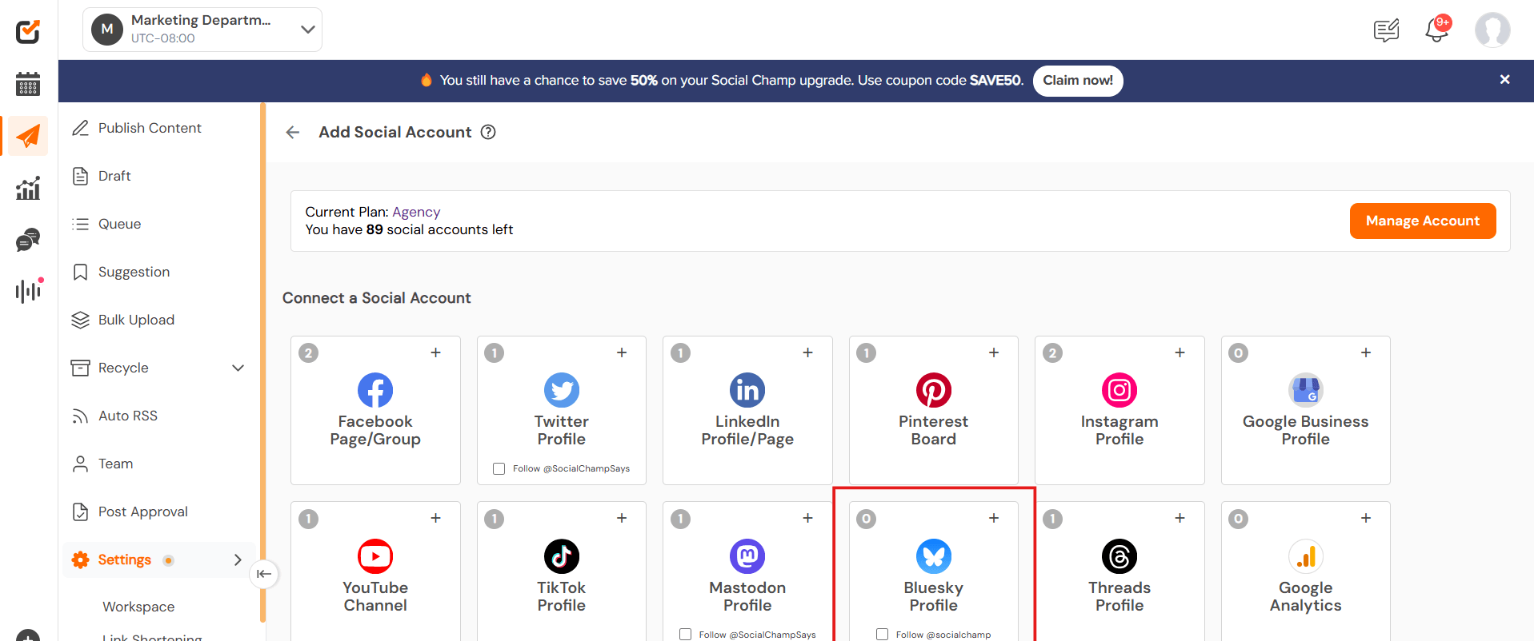
Task: Click the Threads logo icon
Action: pyautogui.click(x=1119, y=556)
